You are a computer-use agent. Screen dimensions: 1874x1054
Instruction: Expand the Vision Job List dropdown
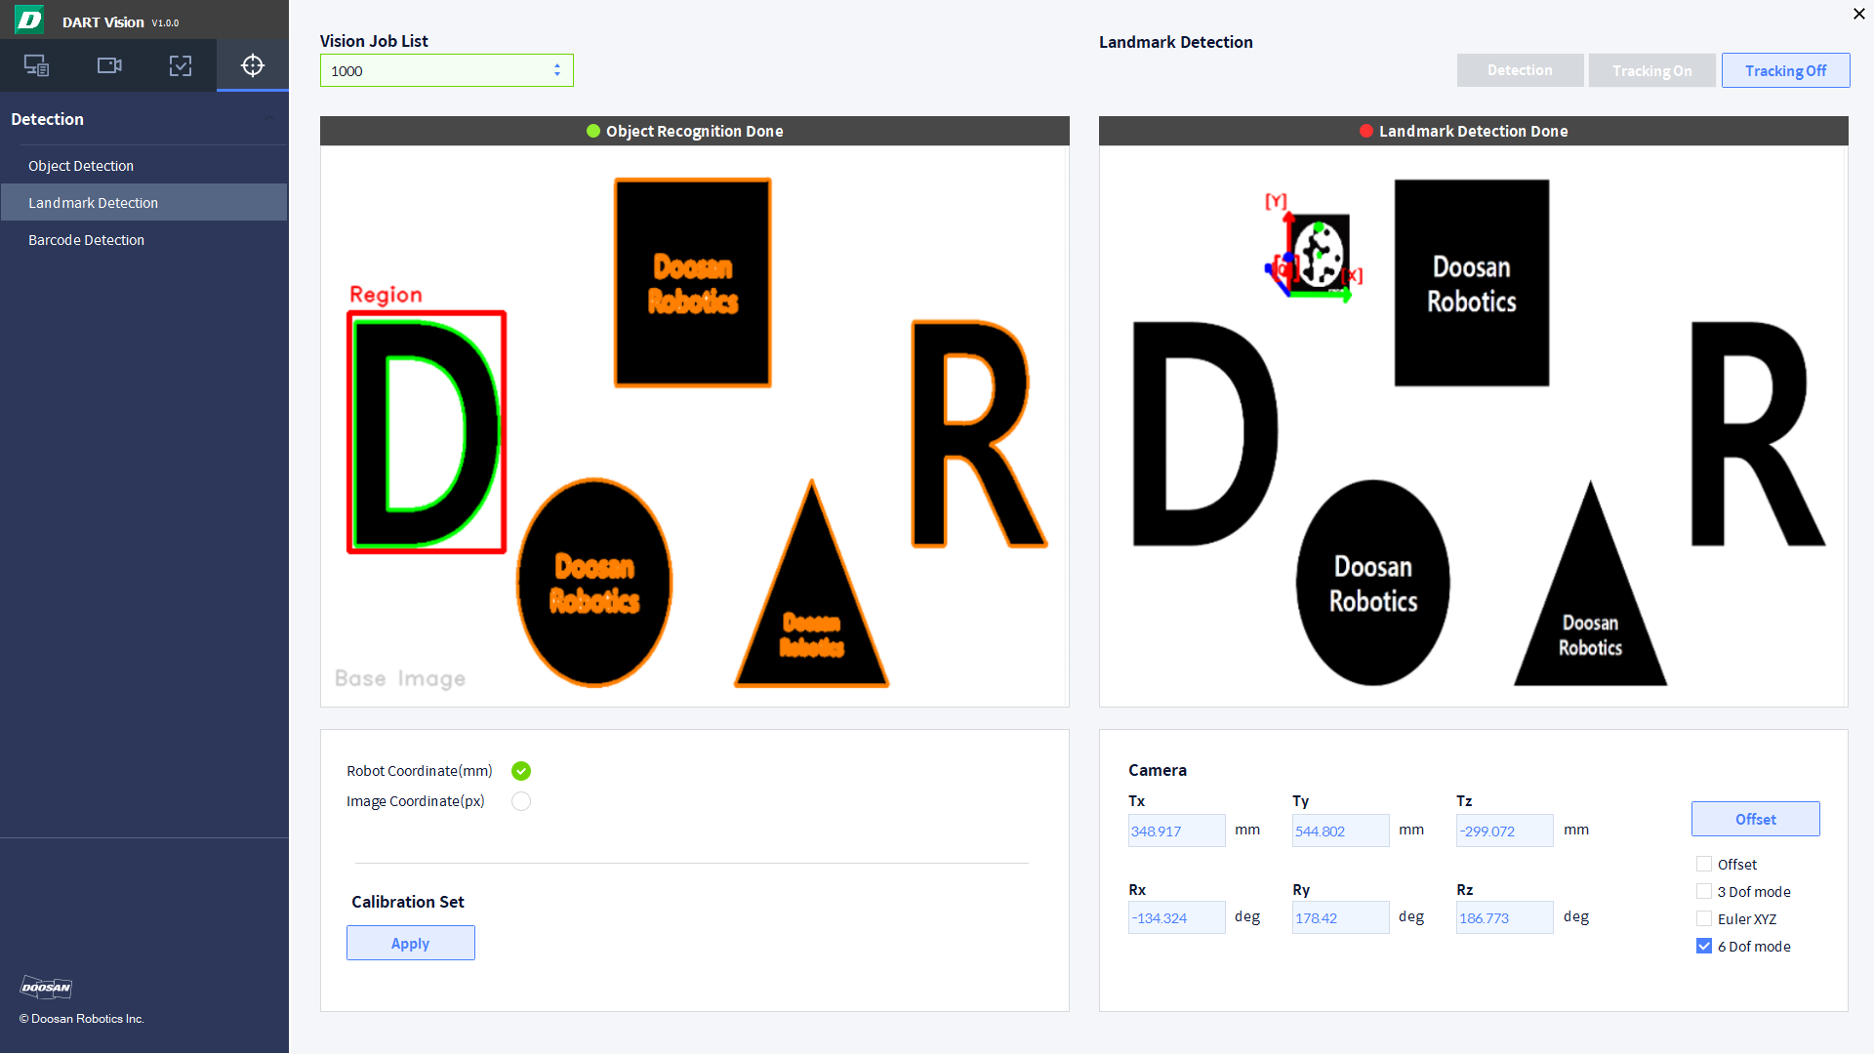pos(556,71)
